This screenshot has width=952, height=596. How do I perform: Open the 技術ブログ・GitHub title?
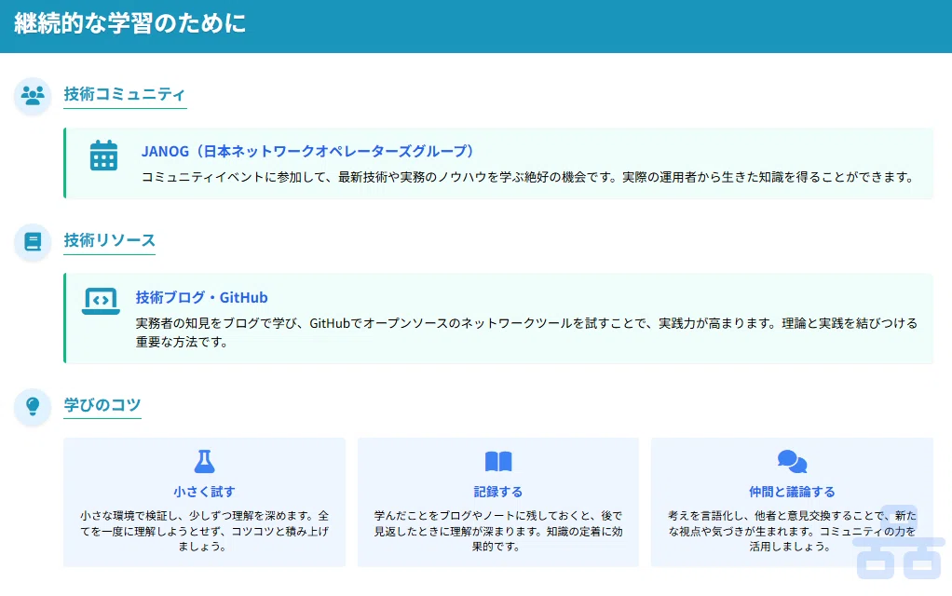click(201, 297)
